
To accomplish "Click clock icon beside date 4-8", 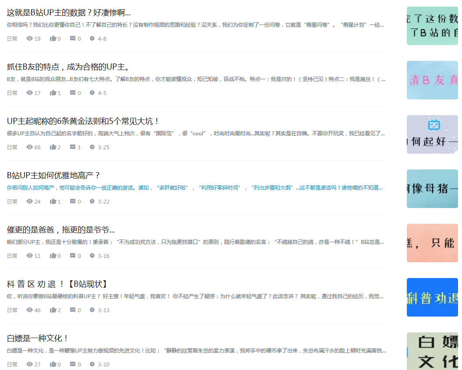I will click(92, 38).
